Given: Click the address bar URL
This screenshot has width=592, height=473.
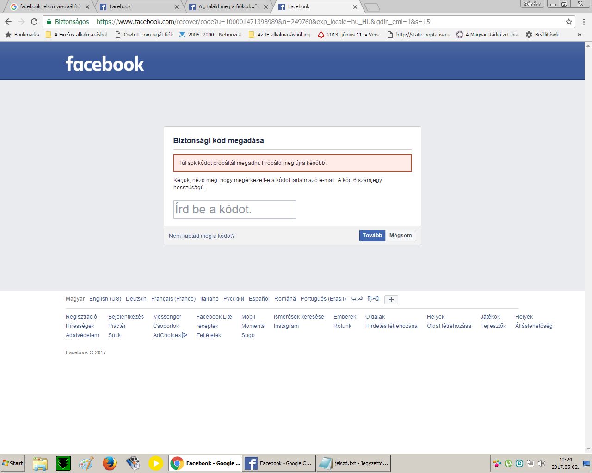Looking at the screenshot, I should pos(263,22).
